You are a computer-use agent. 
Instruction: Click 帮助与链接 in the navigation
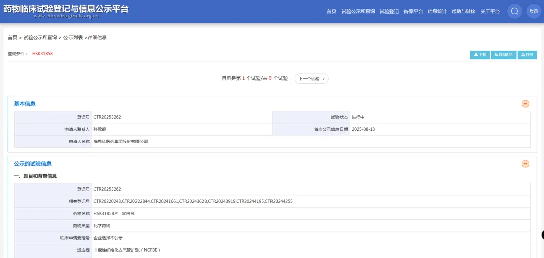pyautogui.click(x=463, y=11)
